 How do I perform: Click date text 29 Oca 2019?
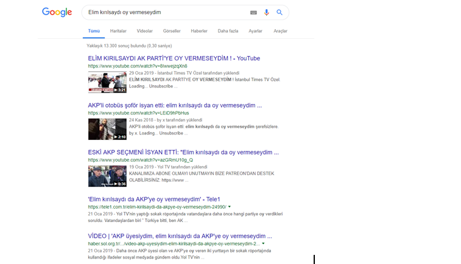click(141, 73)
